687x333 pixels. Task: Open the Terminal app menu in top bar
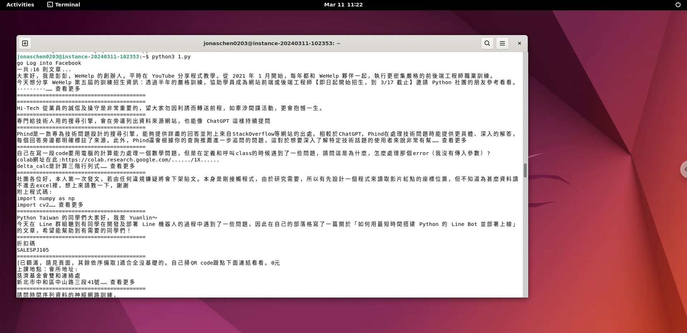tap(64, 5)
